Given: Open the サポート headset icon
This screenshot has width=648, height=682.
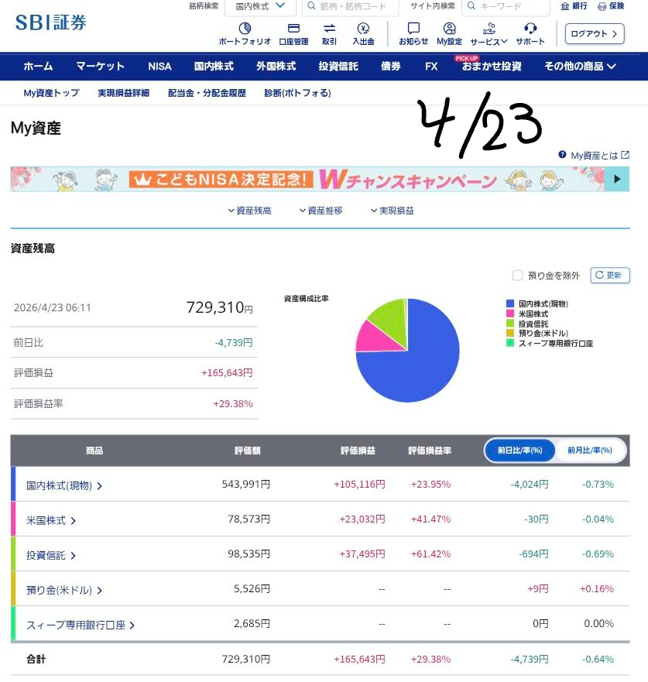Looking at the screenshot, I should [530, 29].
